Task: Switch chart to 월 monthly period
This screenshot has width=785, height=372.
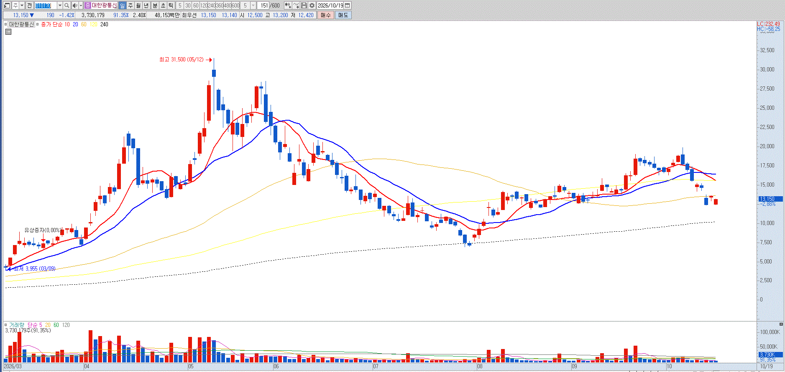Action: 138,5
